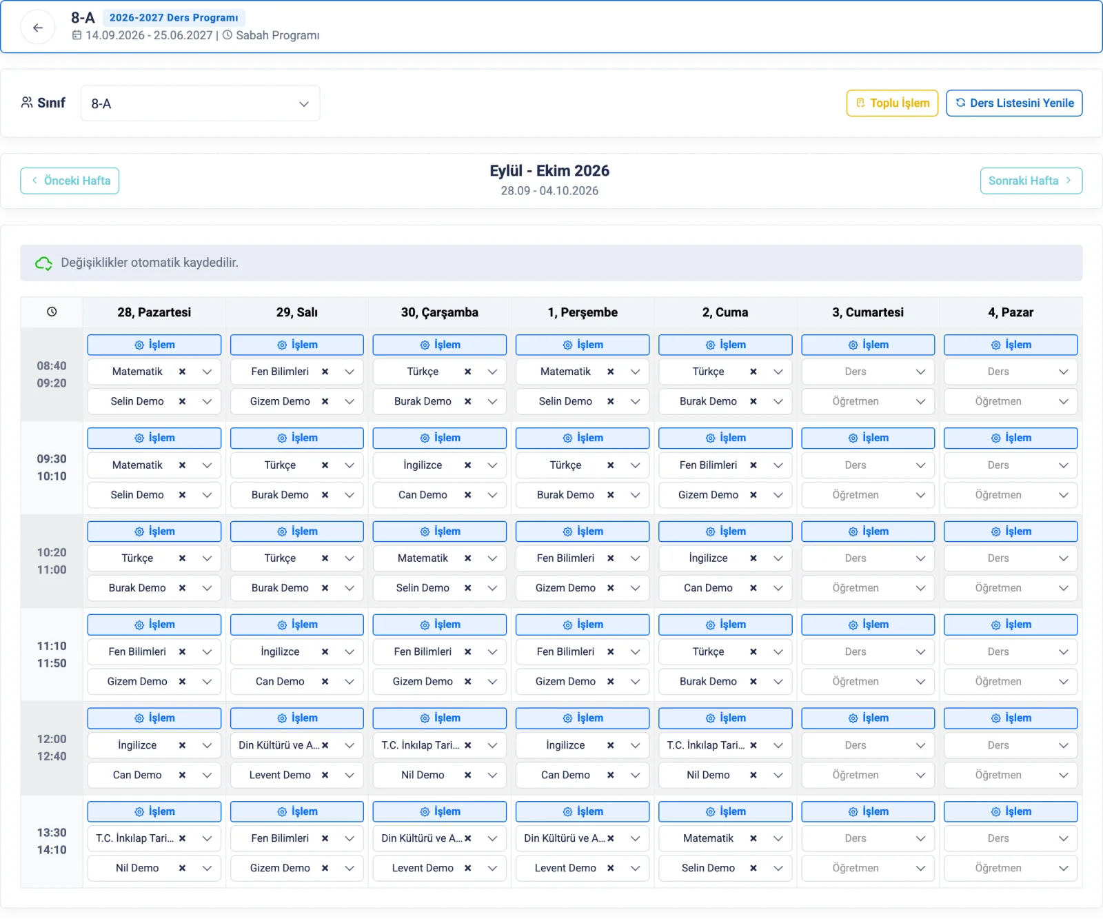Remove Gizem Demo from Pazartesi 11:10 slot
The image size is (1103, 921).
click(182, 682)
